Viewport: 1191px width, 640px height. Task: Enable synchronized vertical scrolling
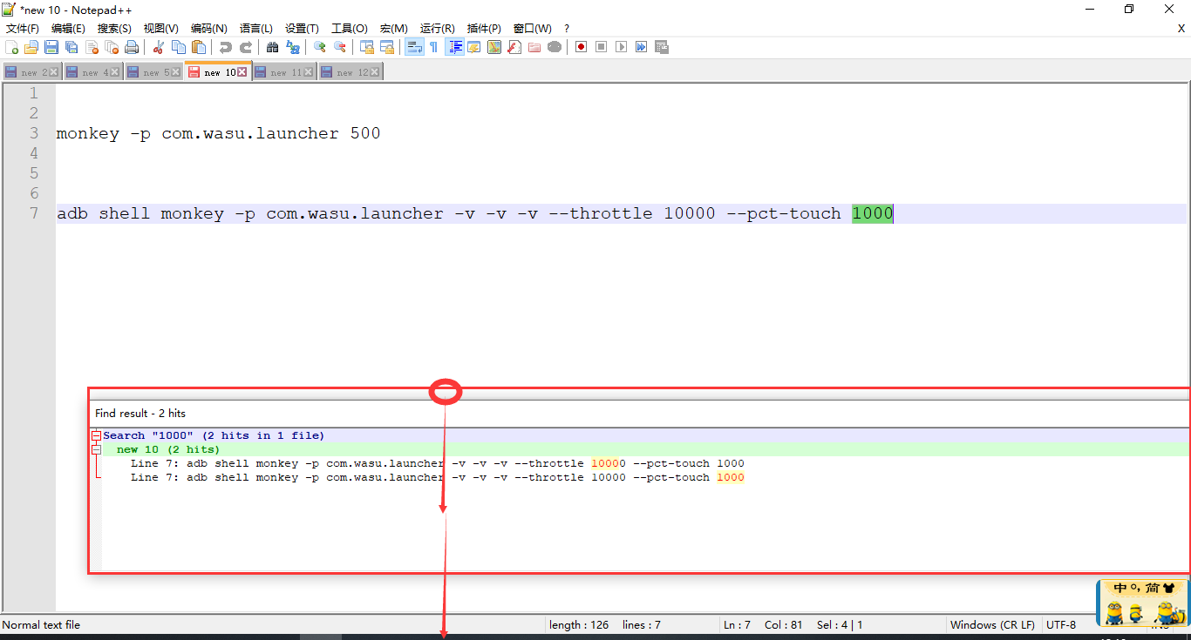pyautogui.click(x=366, y=46)
